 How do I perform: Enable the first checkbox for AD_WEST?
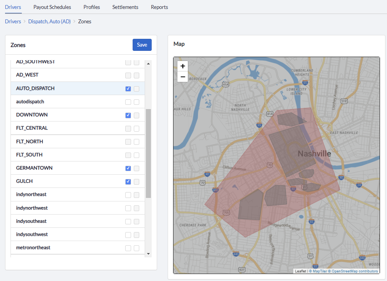click(128, 75)
